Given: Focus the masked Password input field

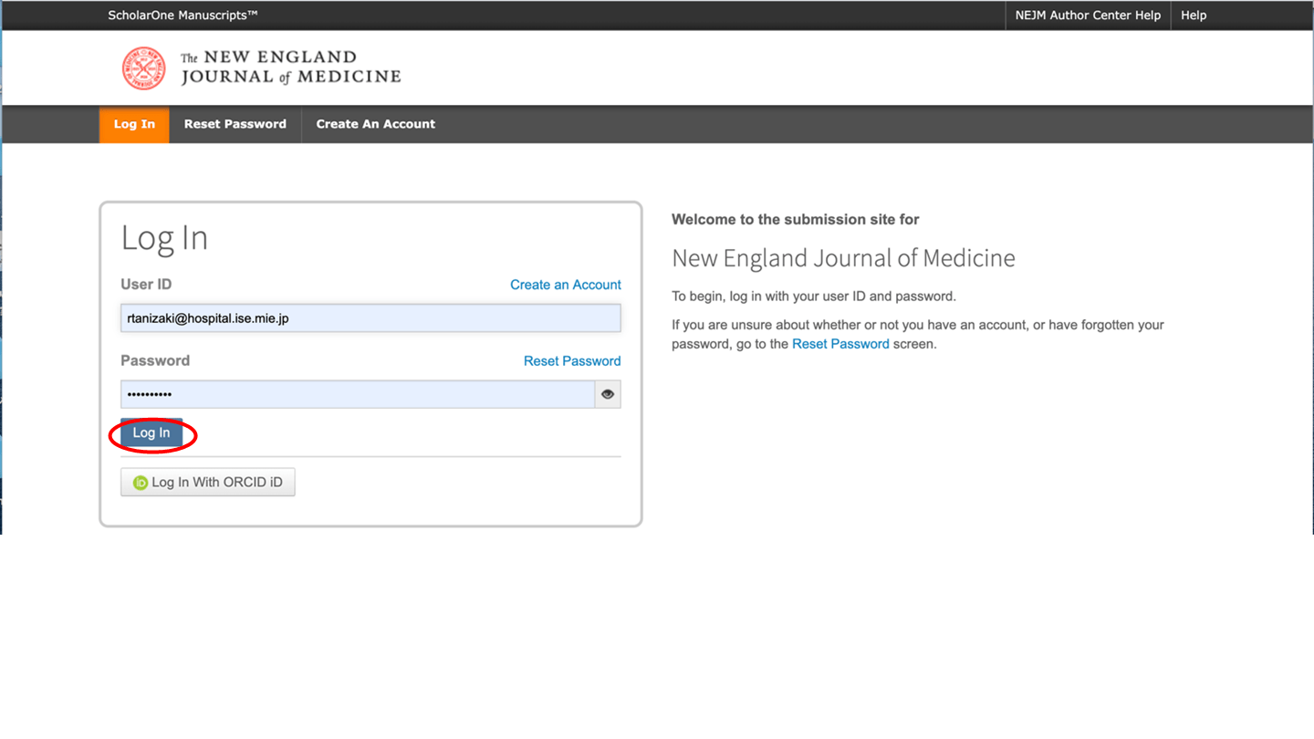Looking at the screenshot, I should pyautogui.click(x=358, y=394).
